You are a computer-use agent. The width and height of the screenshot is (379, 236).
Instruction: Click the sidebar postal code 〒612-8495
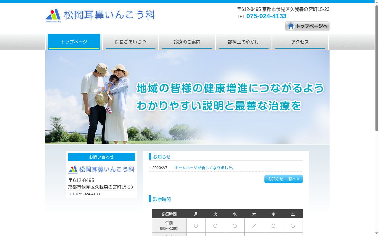coord(81,180)
